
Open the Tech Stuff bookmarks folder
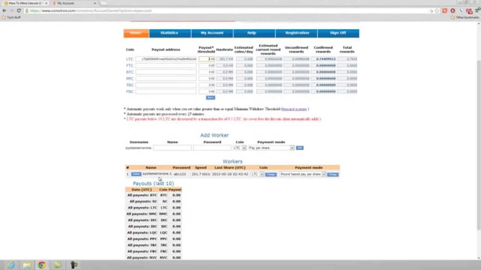tap(11, 17)
